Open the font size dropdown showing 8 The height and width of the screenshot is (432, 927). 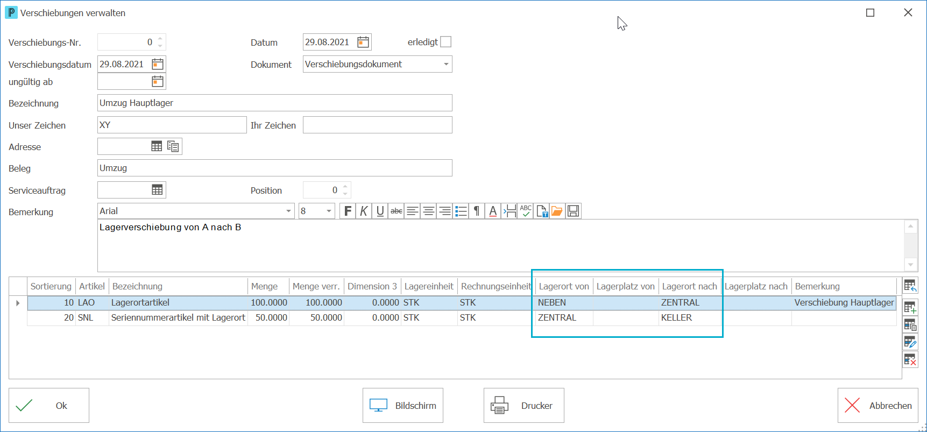click(329, 211)
